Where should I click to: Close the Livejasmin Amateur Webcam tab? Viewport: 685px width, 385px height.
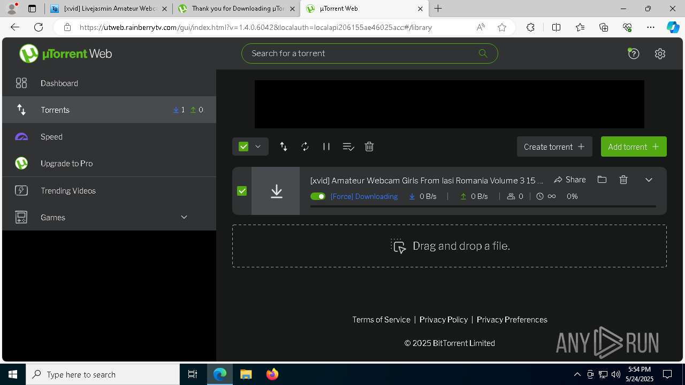[x=164, y=9]
